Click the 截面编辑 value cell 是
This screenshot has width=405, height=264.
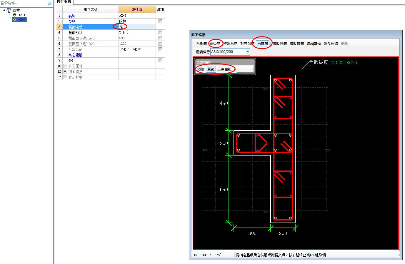pyautogui.click(x=137, y=27)
